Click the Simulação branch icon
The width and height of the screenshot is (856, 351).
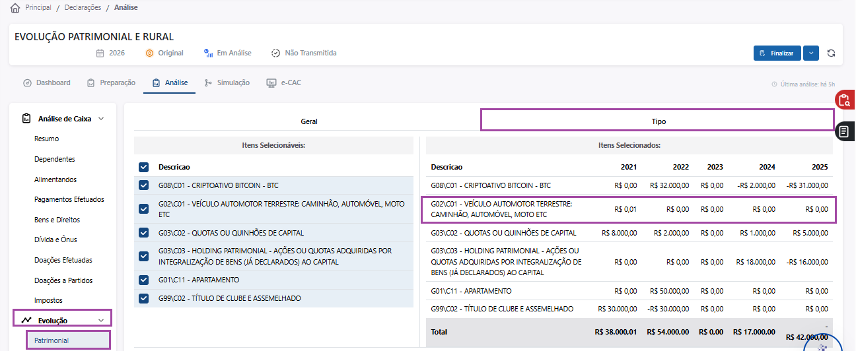209,83
